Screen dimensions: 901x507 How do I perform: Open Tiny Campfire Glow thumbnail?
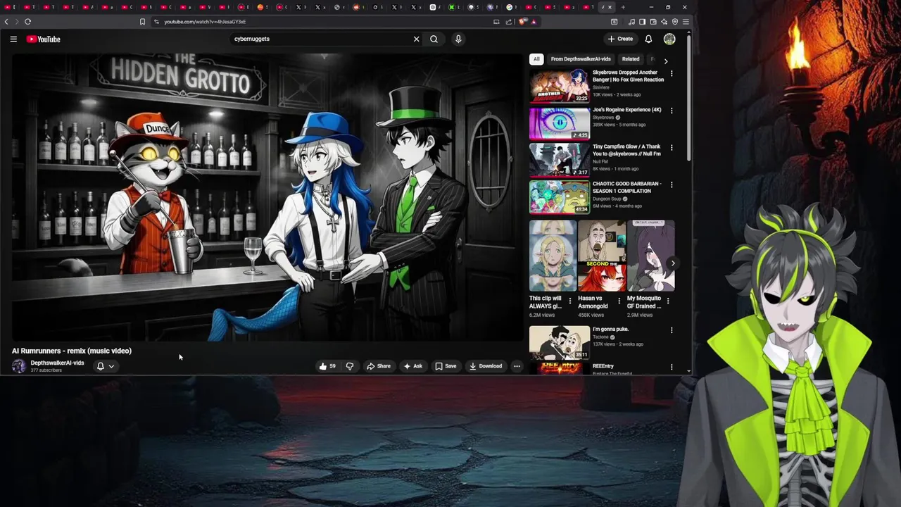560,160
